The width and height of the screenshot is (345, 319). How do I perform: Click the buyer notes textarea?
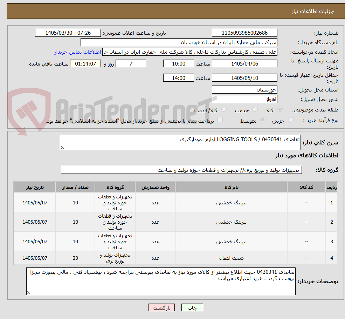pos(161,281)
